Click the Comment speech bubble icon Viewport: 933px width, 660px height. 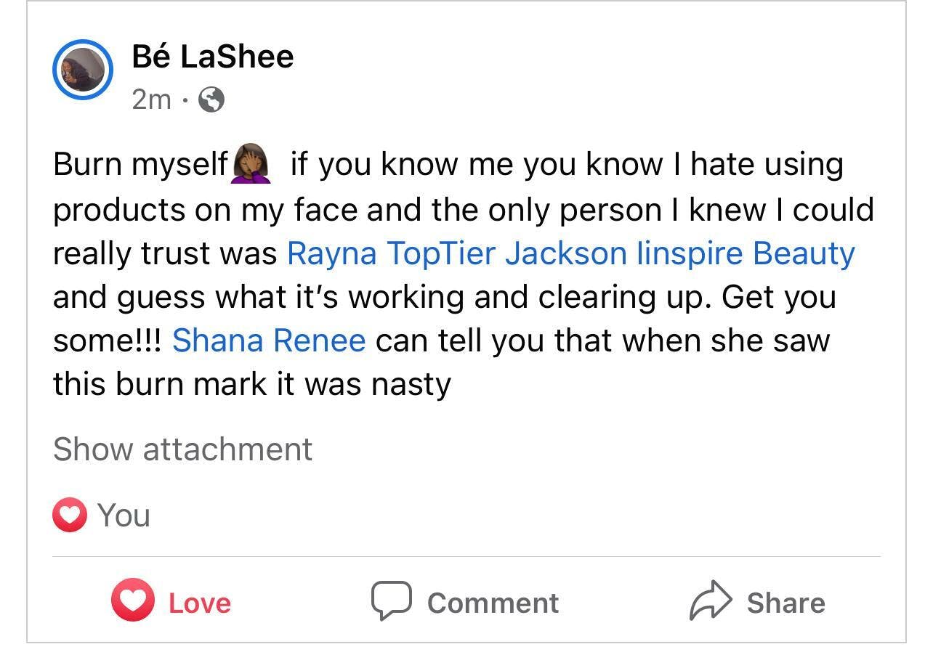392,600
